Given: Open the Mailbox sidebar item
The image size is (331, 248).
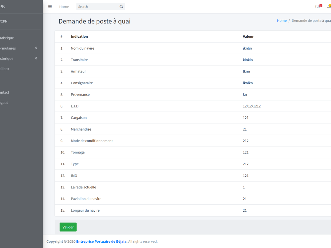Looking at the screenshot, I should (x=4, y=69).
